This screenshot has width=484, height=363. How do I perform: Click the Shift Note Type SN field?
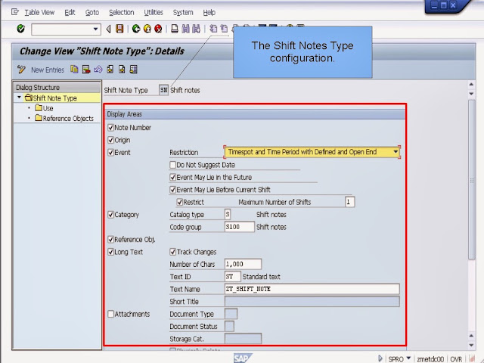point(163,90)
